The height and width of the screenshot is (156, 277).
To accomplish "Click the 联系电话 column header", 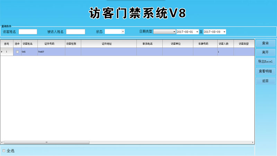I will [x=150, y=44].
